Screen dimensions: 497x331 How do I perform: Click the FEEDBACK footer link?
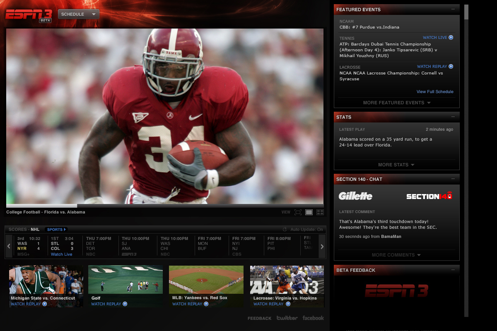(260, 318)
